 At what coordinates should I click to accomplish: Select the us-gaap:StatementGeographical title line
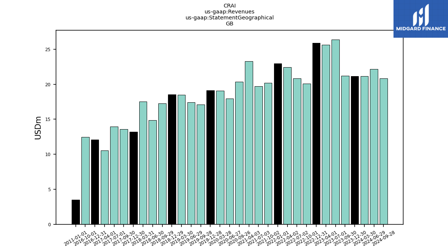click(230, 18)
